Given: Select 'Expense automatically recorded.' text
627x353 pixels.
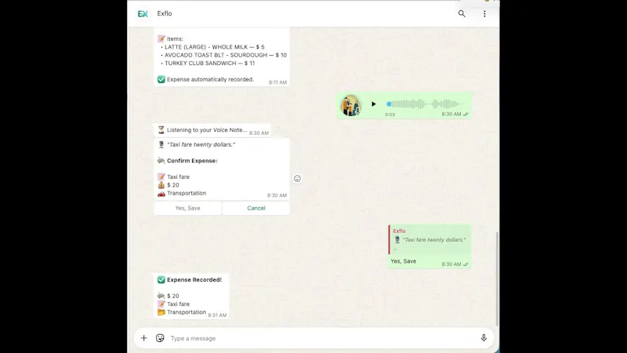Looking at the screenshot, I should click(x=210, y=79).
